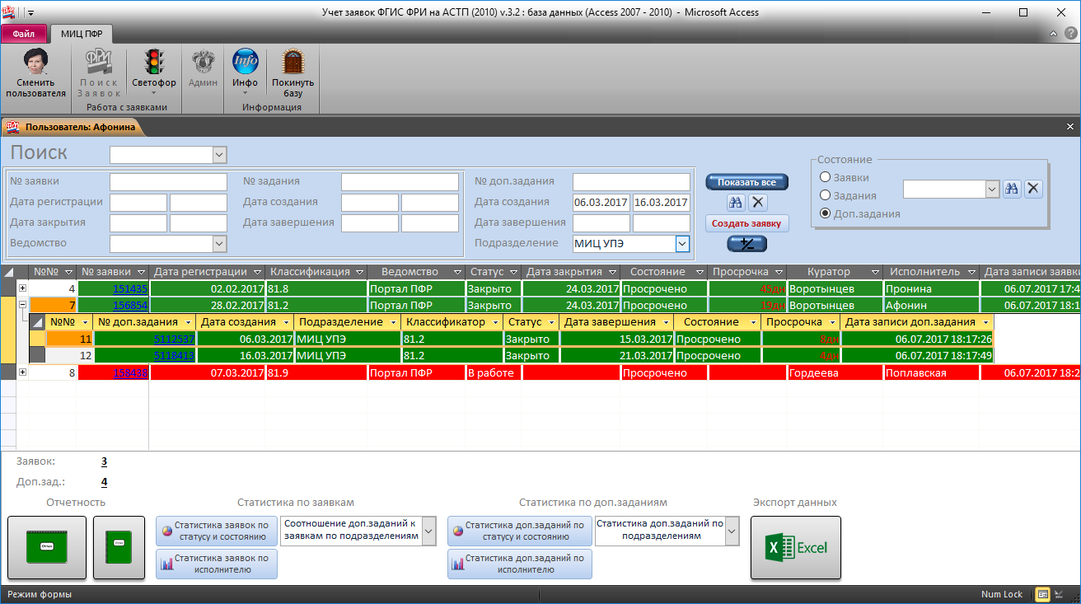Click the Покинуть базу door icon
The image size is (1081, 604).
pyautogui.click(x=292, y=63)
